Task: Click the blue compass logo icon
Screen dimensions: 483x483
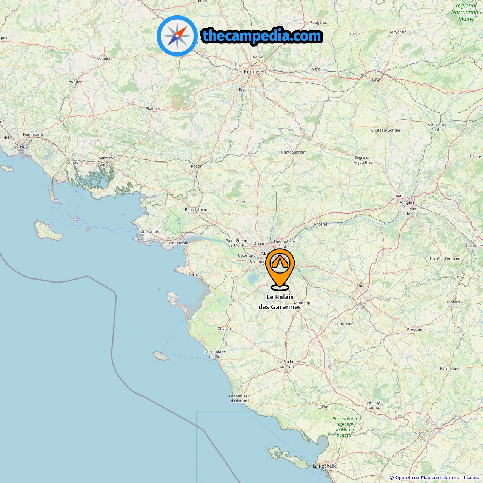Action: (x=177, y=36)
